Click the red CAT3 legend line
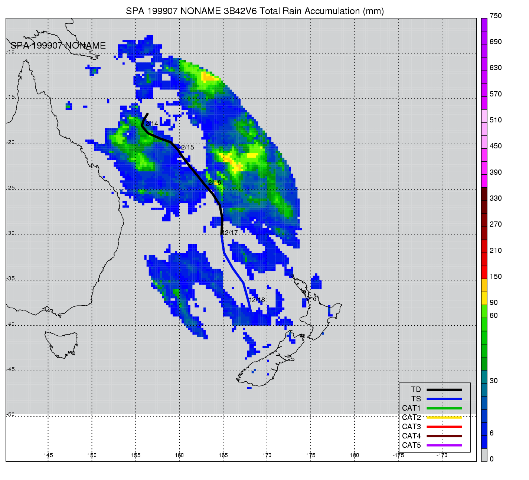Screen dimensions: 529x480 [x=444, y=427]
